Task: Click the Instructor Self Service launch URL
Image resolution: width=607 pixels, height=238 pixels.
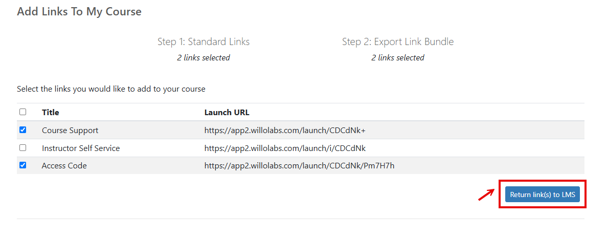Action: pyautogui.click(x=285, y=148)
